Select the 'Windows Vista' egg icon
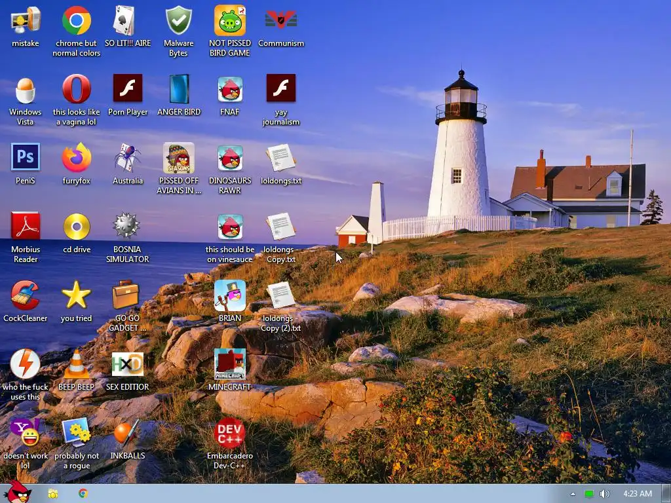The height and width of the screenshot is (503, 671). click(x=26, y=89)
